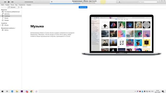
Task: Click the microphone tray icon
Action: (145, 91)
